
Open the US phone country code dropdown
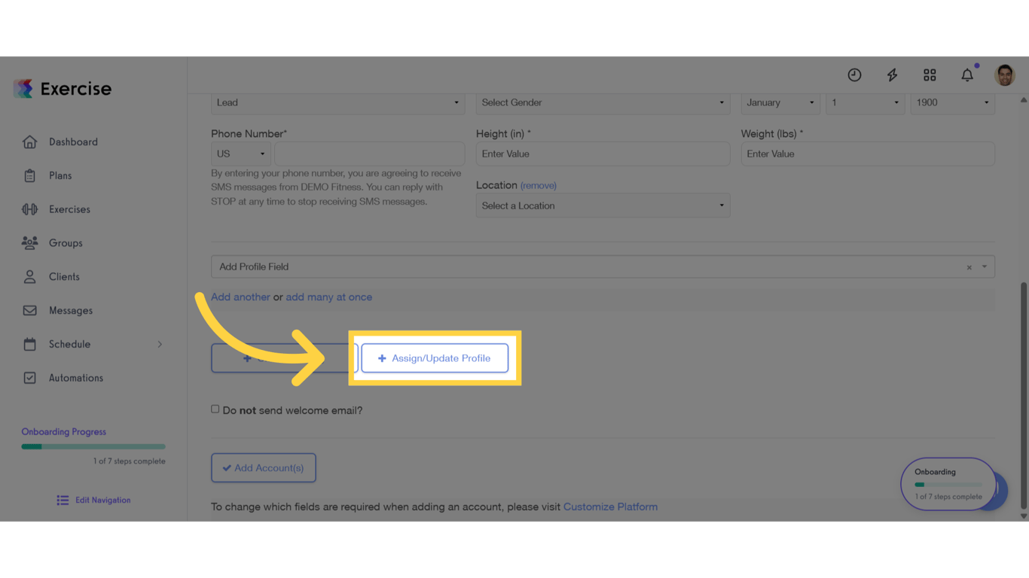pos(240,153)
